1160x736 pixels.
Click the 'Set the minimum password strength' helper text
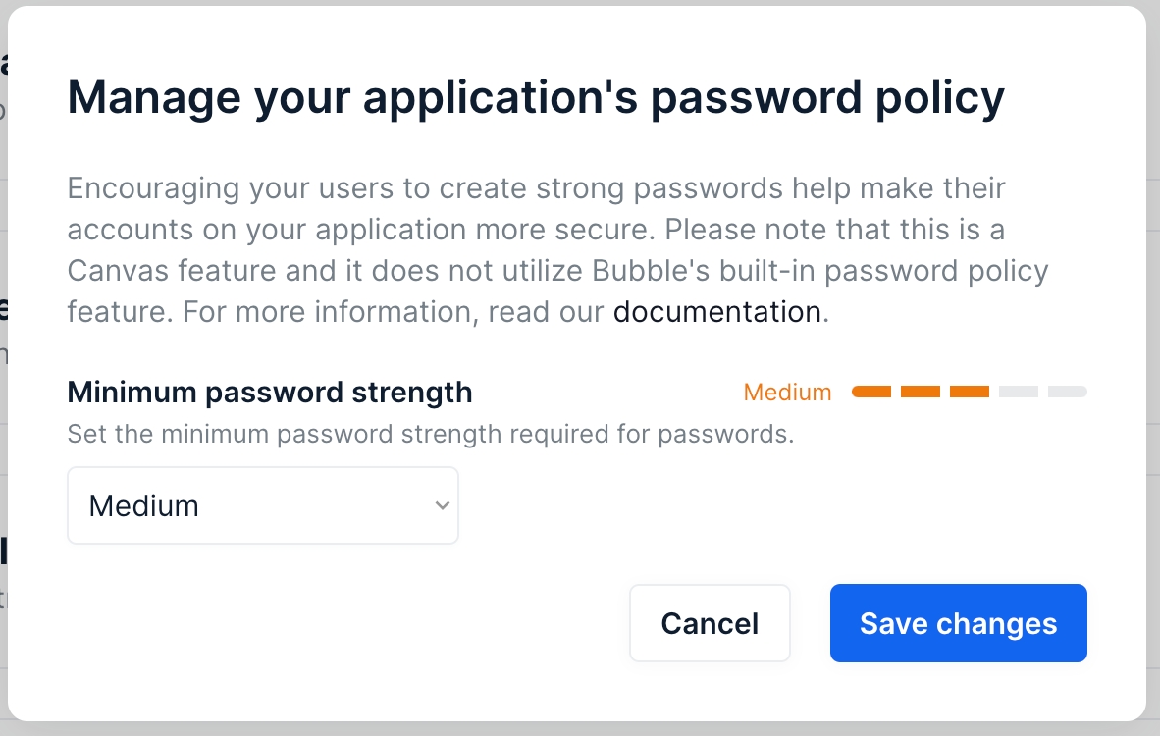point(430,434)
